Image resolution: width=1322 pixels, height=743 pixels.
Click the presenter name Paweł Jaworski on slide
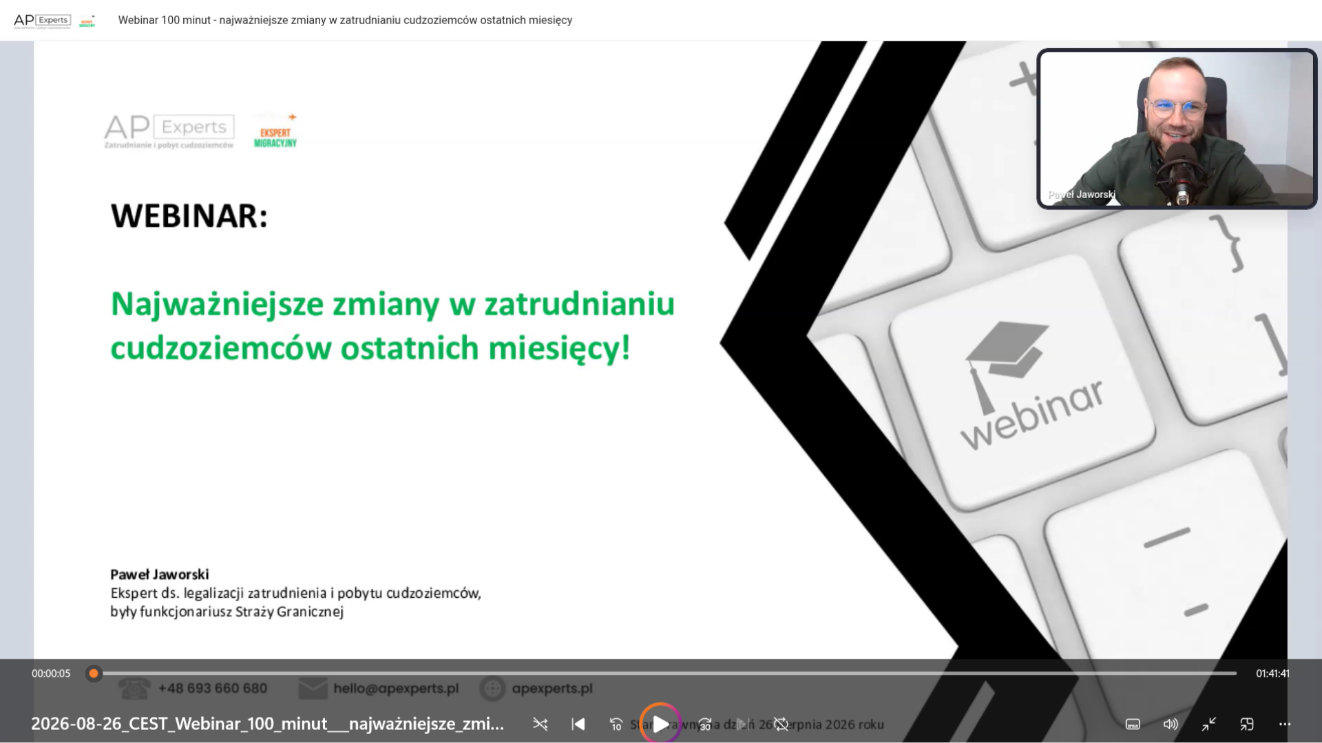160,574
